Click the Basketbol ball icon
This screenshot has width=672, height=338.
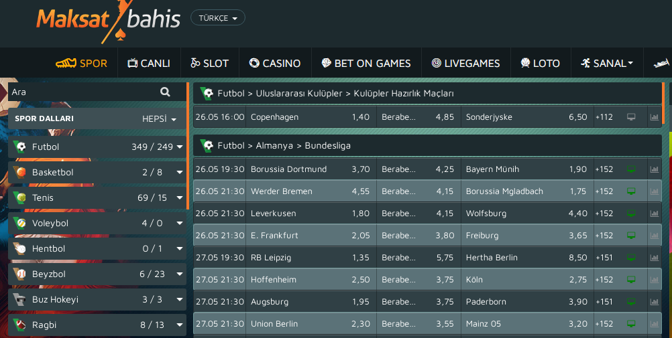(x=19, y=172)
